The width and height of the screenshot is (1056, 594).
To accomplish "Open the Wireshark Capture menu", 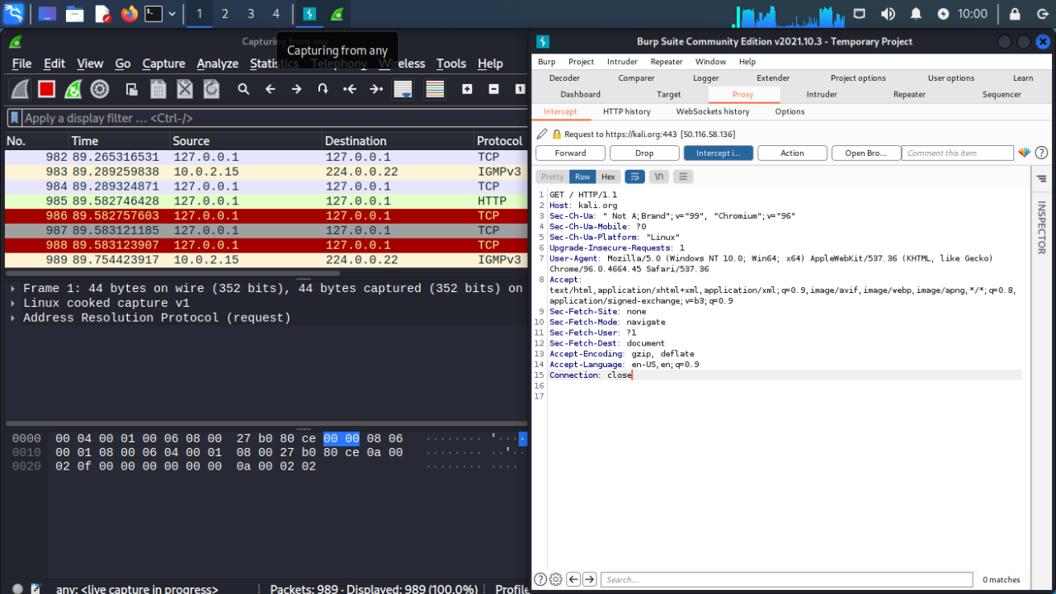I will [163, 64].
